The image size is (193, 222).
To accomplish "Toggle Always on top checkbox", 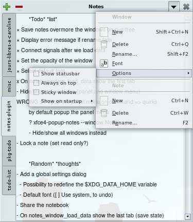I will [x=36, y=83].
